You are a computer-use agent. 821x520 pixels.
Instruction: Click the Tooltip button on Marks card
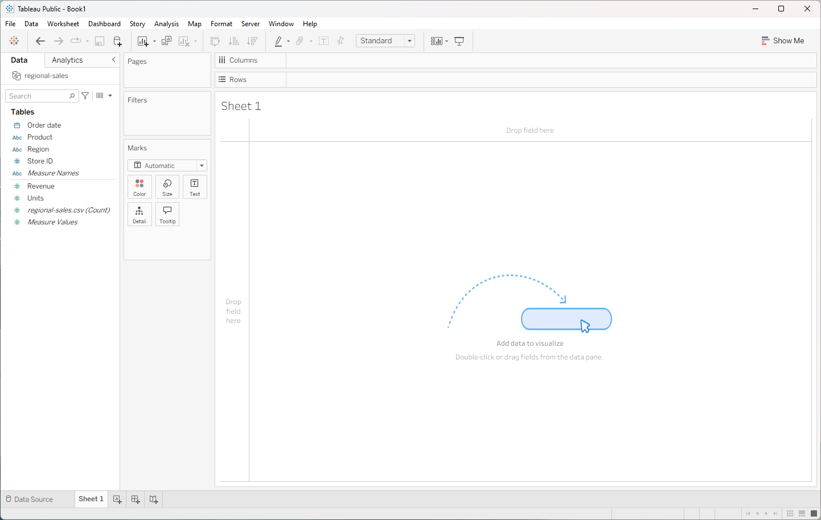click(167, 214)
